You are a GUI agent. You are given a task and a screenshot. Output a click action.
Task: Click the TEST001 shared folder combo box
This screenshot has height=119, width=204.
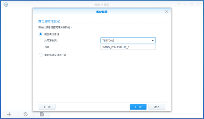pos(128,41)
